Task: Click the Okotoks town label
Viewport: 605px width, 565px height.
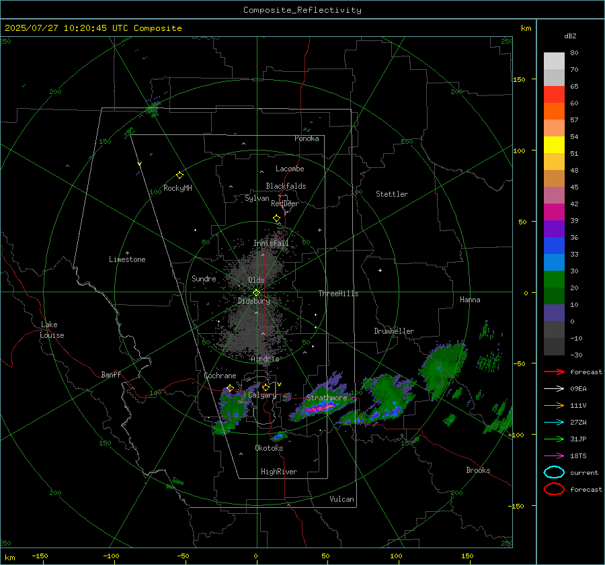Action: point(269,448)
